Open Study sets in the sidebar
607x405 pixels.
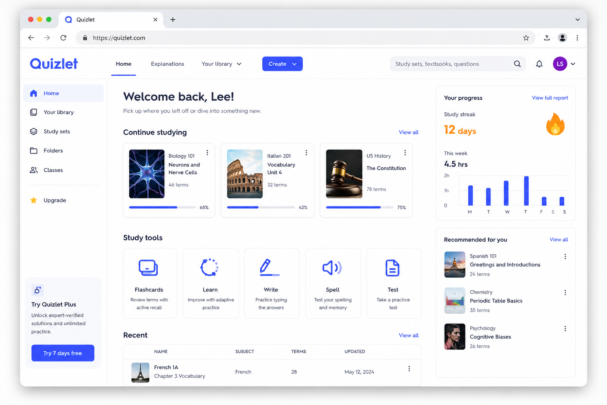pyautogui.click(x=64, y=132)
